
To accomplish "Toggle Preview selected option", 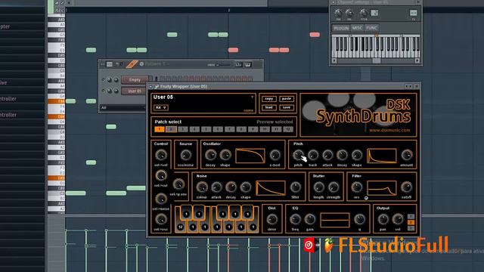I will 275,122.
